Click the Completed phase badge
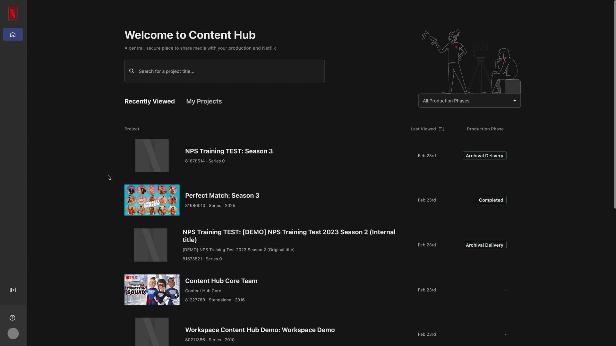 [491, 200]
